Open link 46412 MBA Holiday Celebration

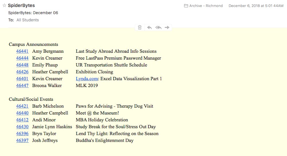coord(22,120)
